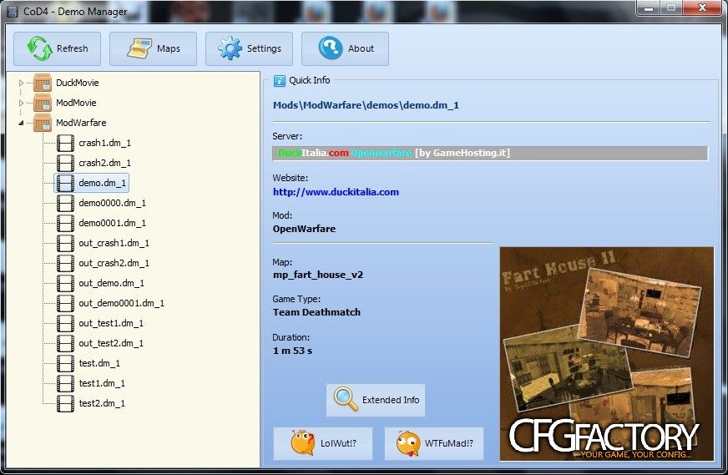Select the out_demo.dm_1 demo name
Viewport: 728px width, 475px height.
[x=111, y=283]
